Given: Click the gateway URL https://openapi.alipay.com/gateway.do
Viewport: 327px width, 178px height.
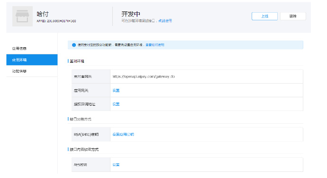Looking at the screenshot, I should (x=144, y=76).
